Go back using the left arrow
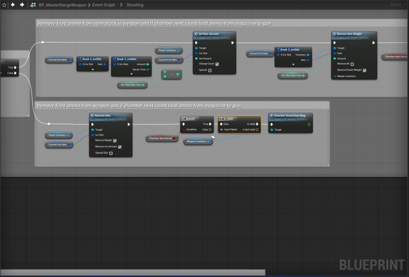Image resolution: width=409 pixels, height=277 pixels. click(x=13, y=5)
